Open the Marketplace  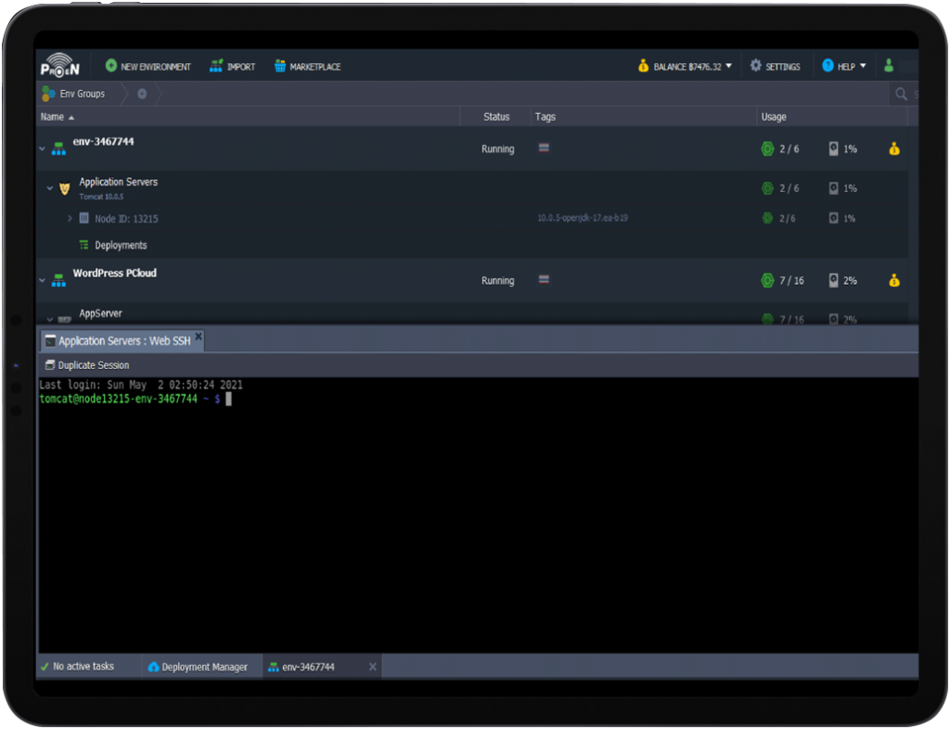(x=307, y=67)
